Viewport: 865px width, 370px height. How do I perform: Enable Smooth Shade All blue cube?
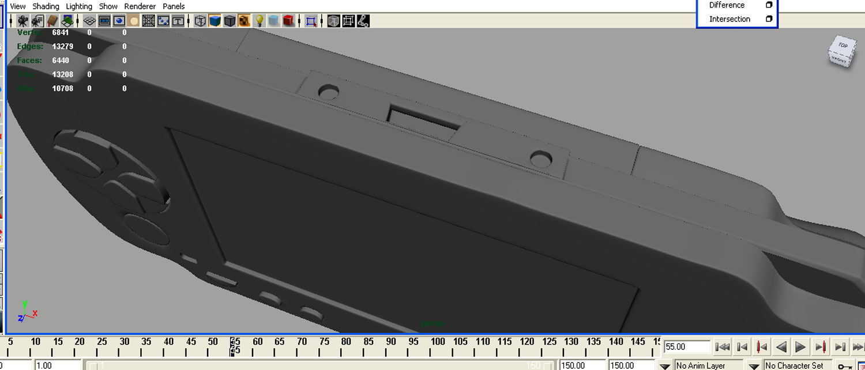(x=215, y=21)
